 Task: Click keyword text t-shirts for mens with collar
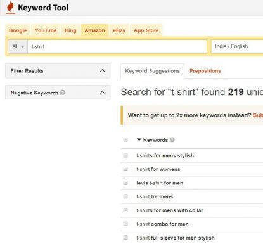[x=170, y=210]
